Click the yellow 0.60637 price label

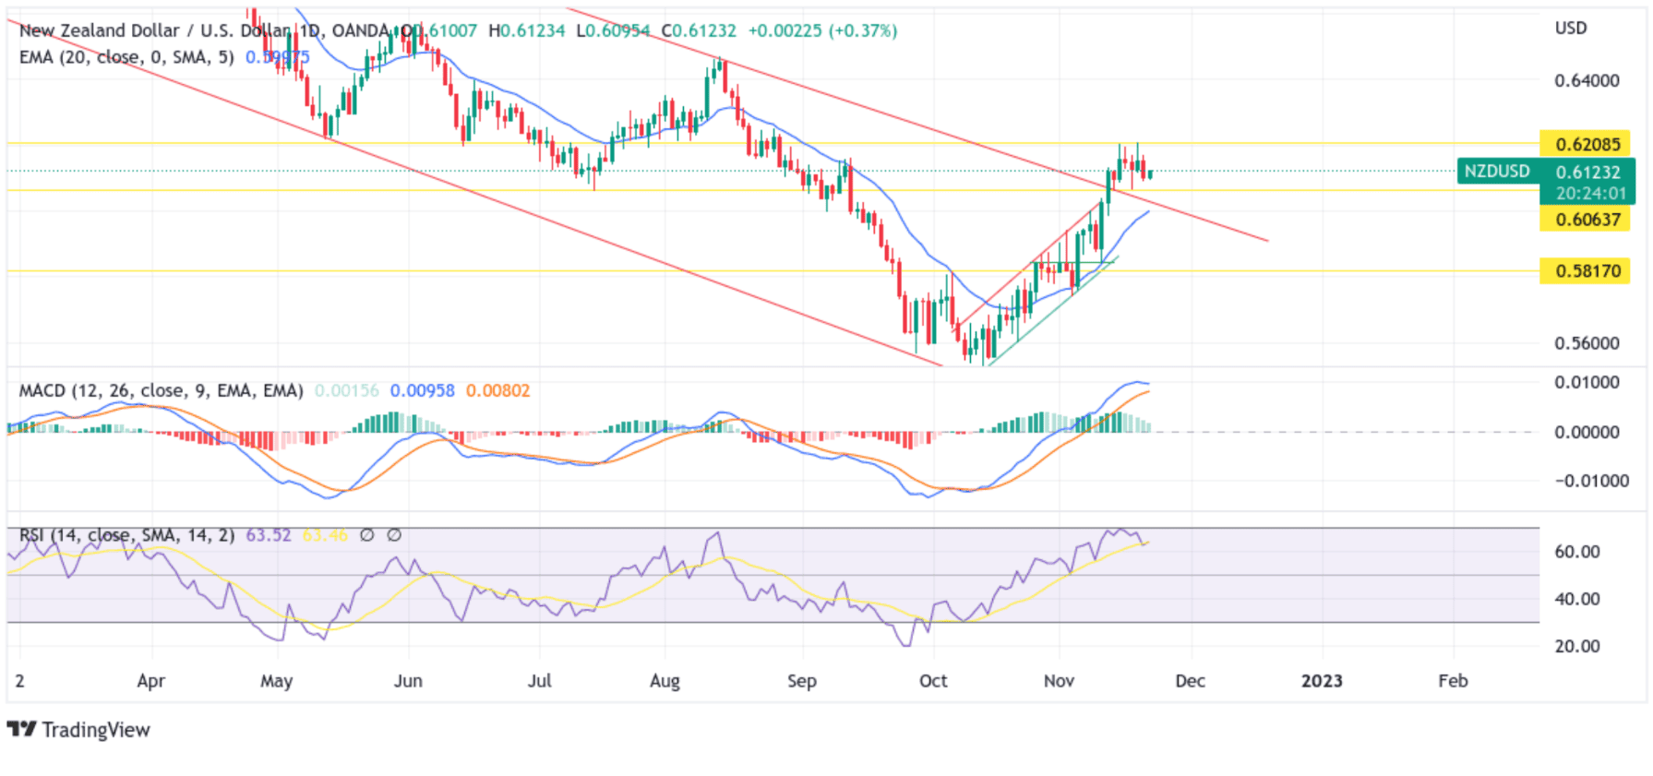pyautogui.click(x=1586, y=220)
